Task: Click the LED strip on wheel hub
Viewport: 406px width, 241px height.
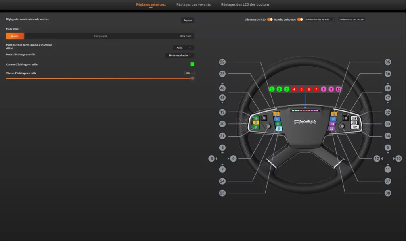Action: pos(305,110)
